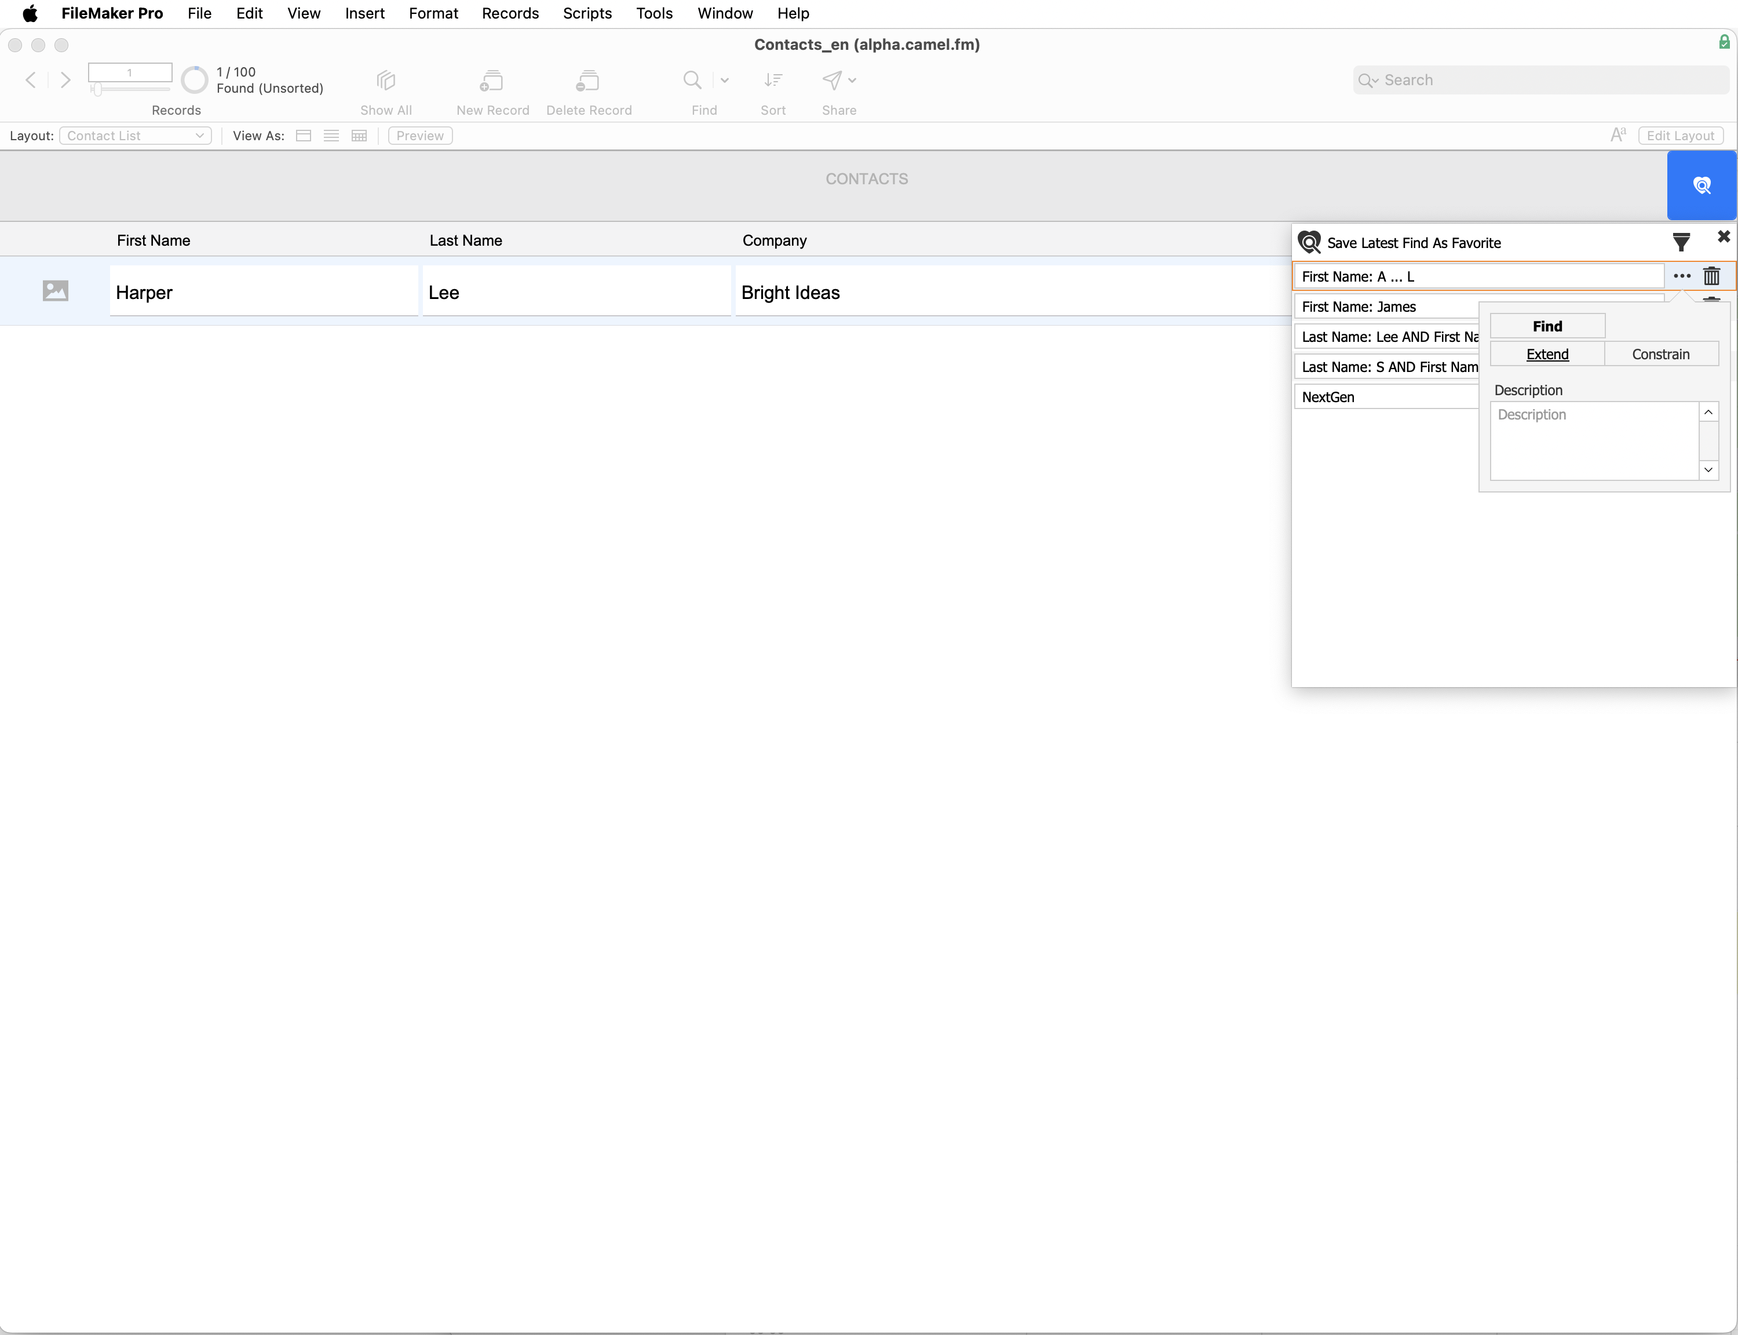Click the Description text area
Viewport: 1738px width, 1335px height.
[x=1593, y=441]
